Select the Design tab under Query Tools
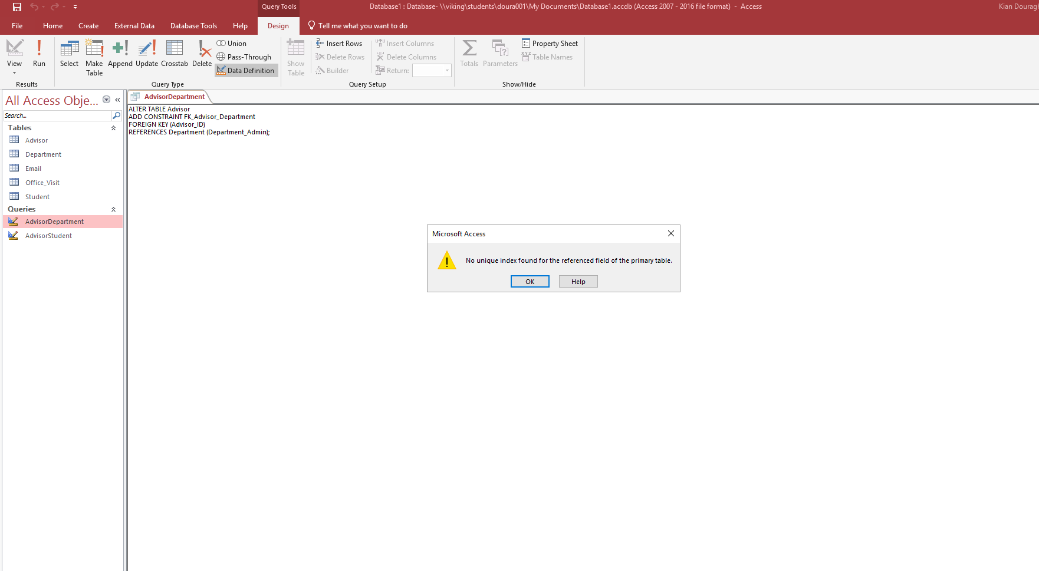The image size is (1039, 571). [x=278, y=26]
